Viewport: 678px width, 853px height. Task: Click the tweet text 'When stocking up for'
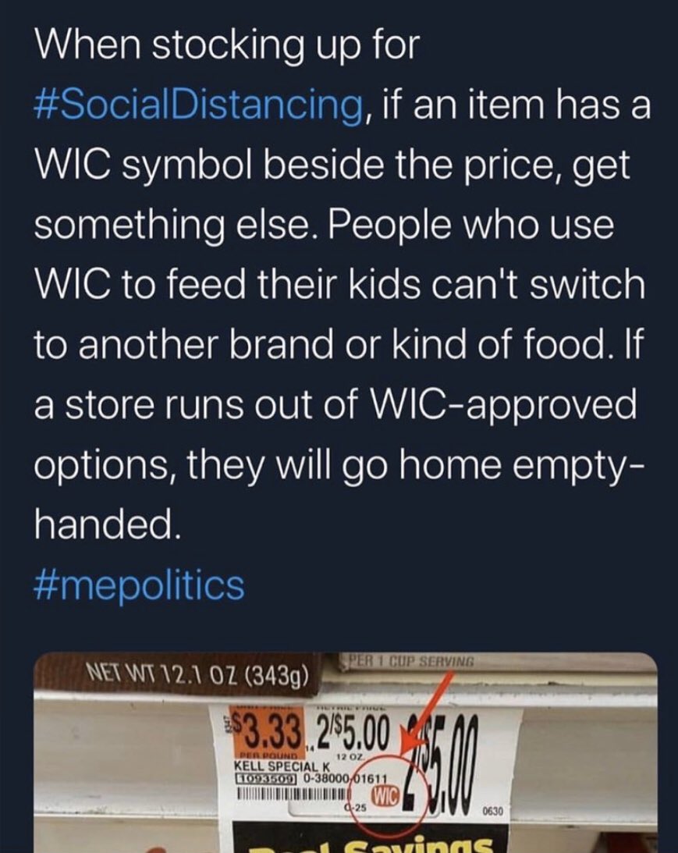[x=227, y=48]
